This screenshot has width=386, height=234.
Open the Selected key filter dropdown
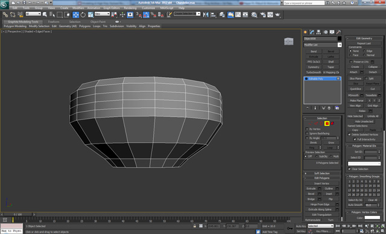[x=320, y=226]
